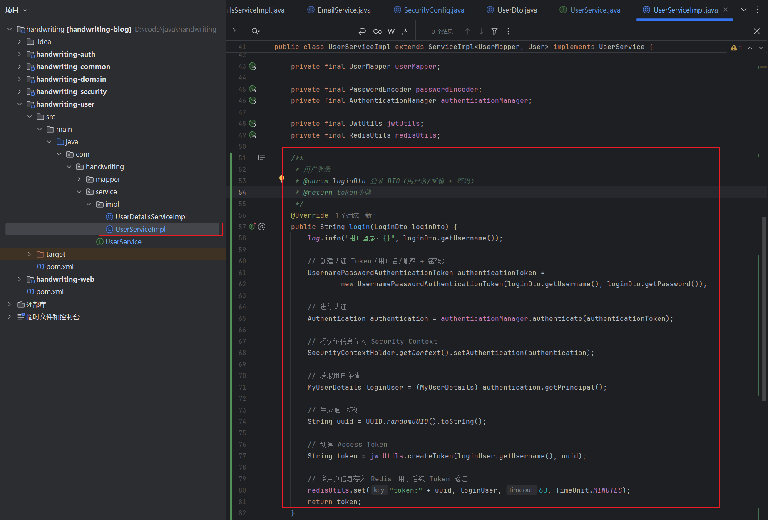This screenshot has height=520, width=768.
Task: Click the @ gutter icon at line 57
Action: click(262, 226)
